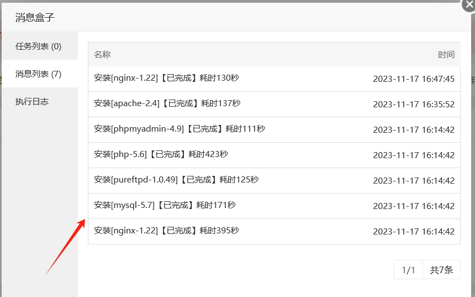This screenshot has height=297, width=475.
Task: Select nginx-1.22 row taking 130 seconds
Action: pos(166,79)
